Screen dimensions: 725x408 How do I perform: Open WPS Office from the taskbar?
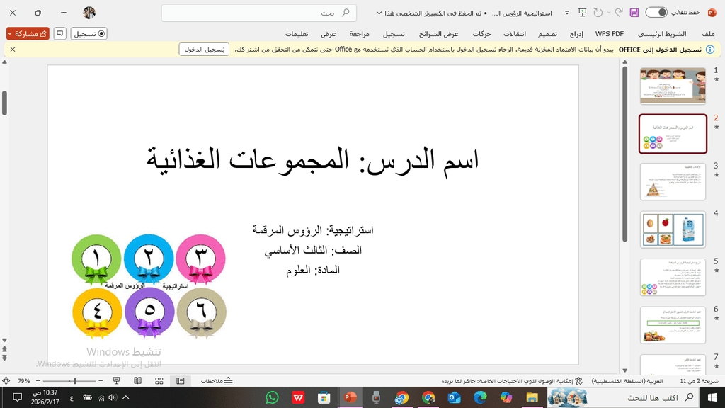pos(298,397)
